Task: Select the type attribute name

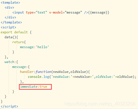Action: coord(30,13)
